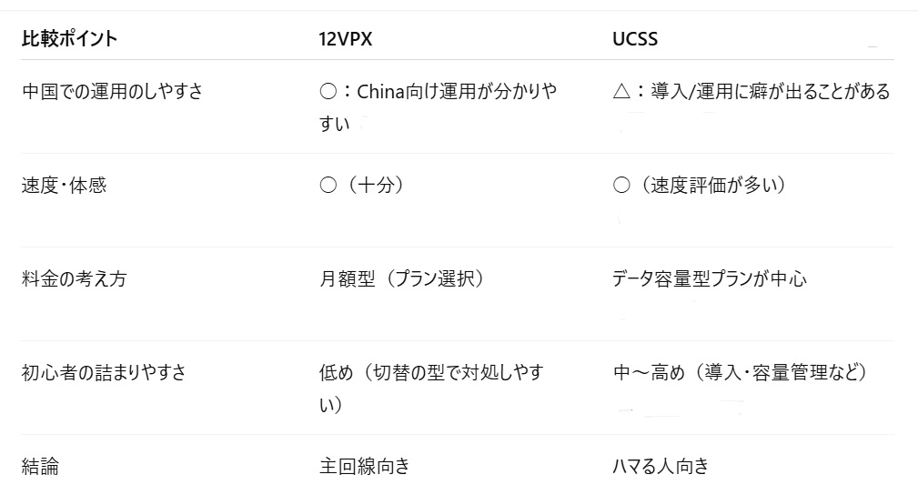This screenshot has height=495, width=918.
Task: Select the （速度評価が多い） cell text
Action: [x=710, y=185]
